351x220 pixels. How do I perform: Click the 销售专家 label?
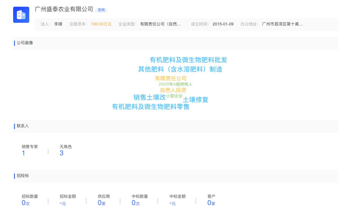coord(30,147)
